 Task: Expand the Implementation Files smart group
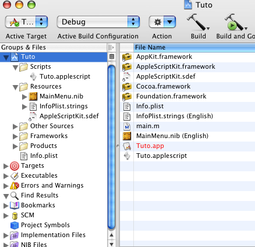6,235
